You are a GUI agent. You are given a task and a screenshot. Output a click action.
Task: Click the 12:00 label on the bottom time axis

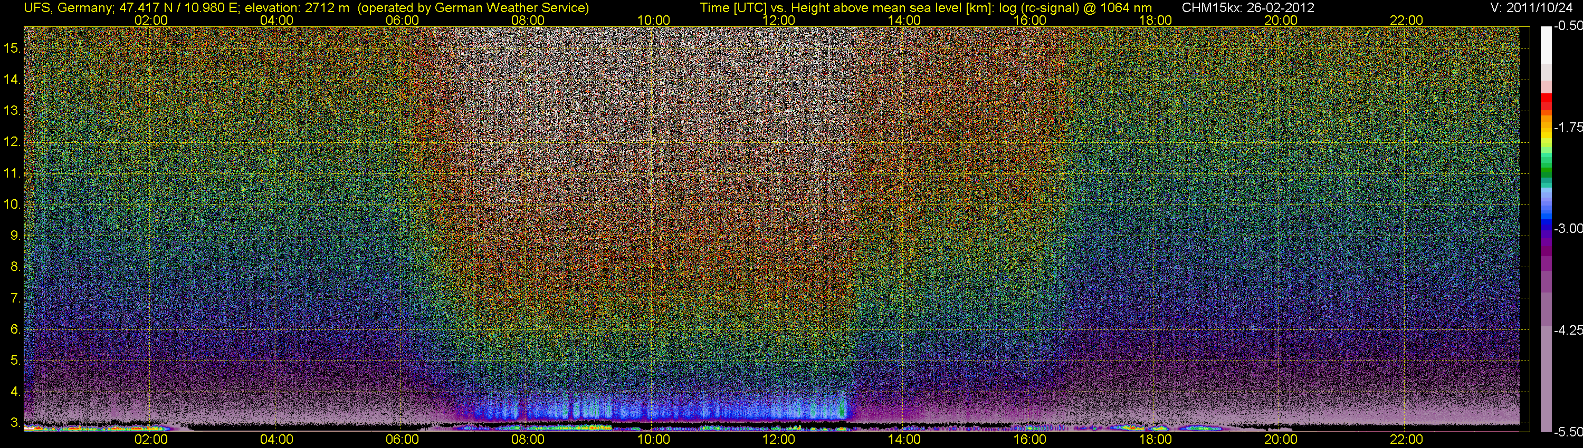pos(779,440)
